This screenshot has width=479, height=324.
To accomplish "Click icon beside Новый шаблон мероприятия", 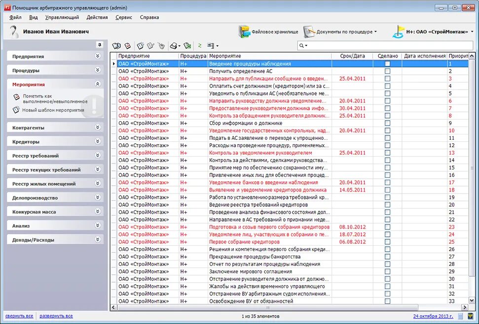I will pyautogui.click(x=16, y=110).
